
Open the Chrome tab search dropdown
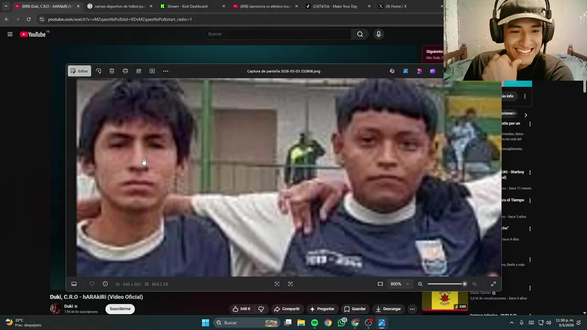[x=6, y=6]
